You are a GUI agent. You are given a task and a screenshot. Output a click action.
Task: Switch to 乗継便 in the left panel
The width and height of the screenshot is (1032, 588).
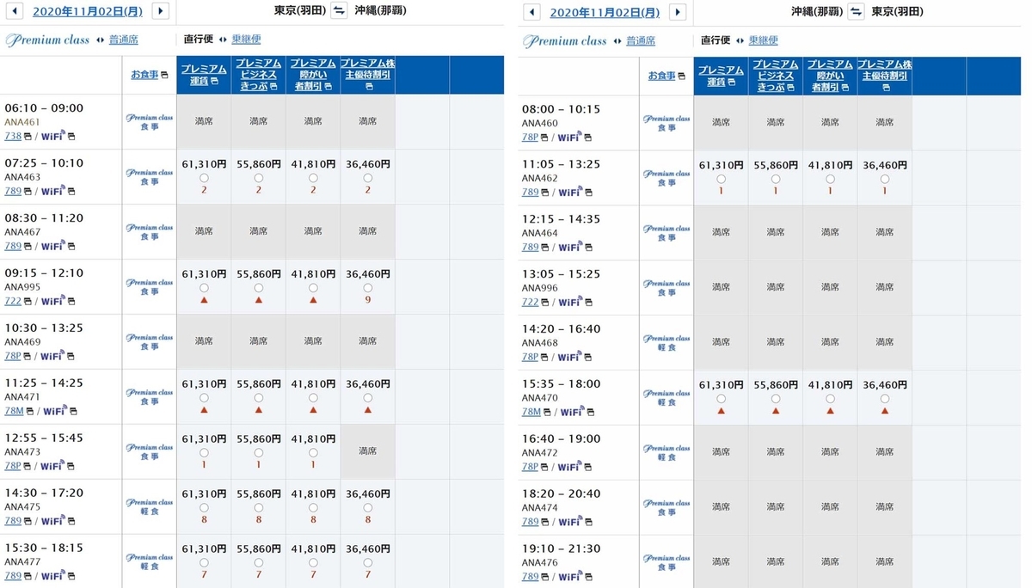(247, 40)
